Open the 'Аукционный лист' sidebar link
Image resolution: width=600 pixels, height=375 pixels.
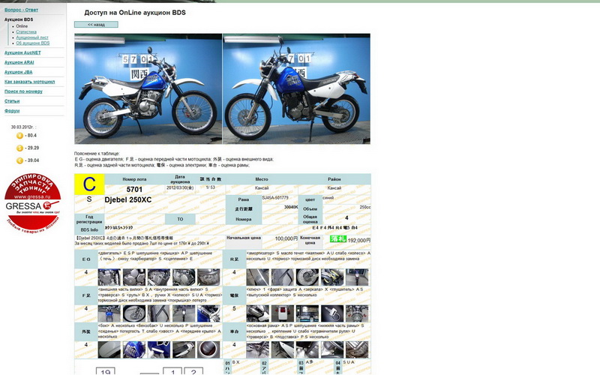32,37
